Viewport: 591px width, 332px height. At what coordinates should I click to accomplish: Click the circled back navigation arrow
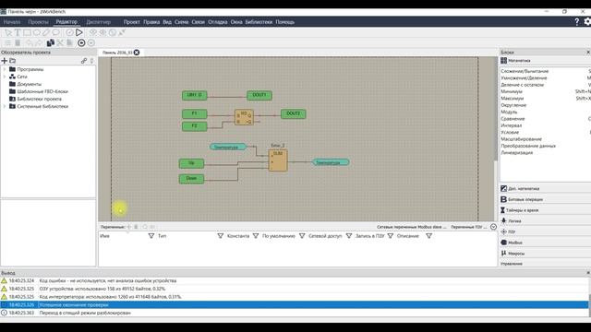click(x=81, y=43)
